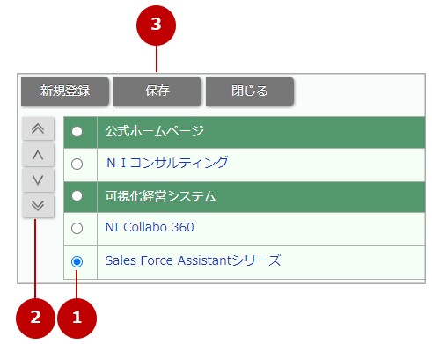
Task: Open the Sales Force Assistantシリーズ link
Action: [193, 260]
